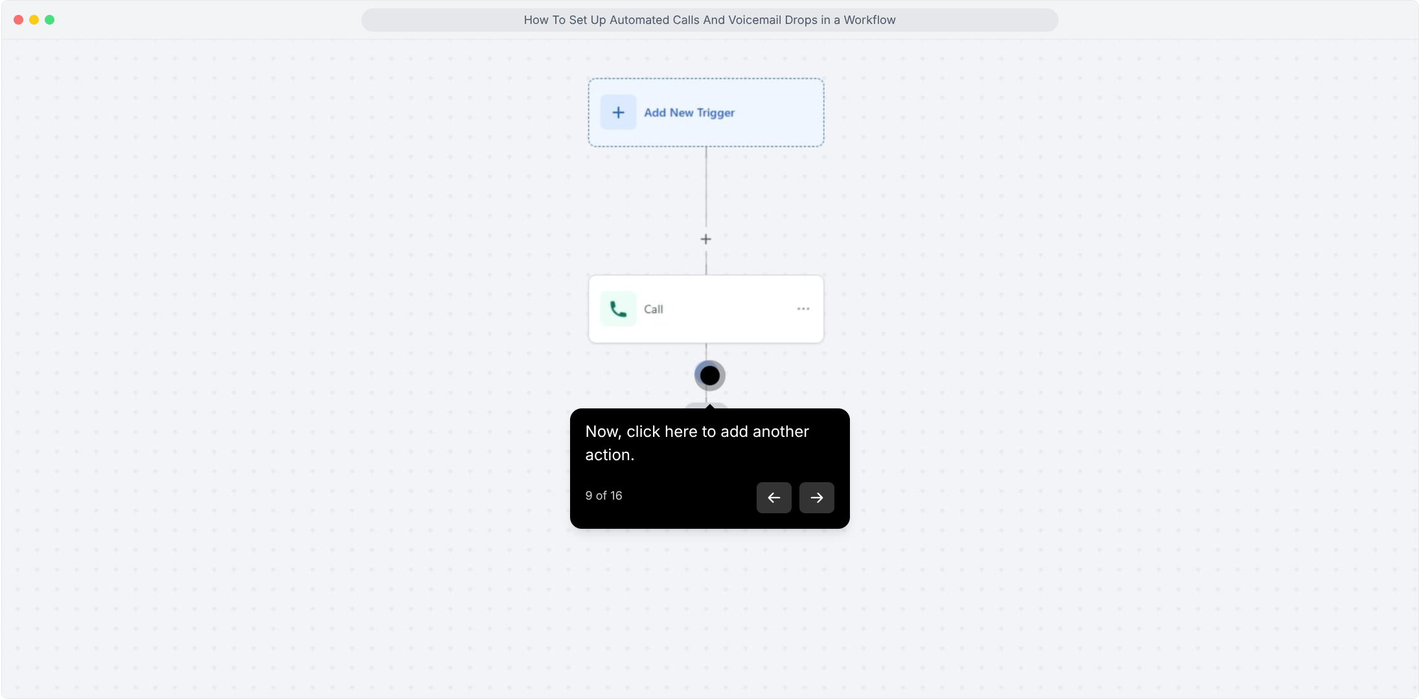Advance to the next tour step arrow

[817, 498]
